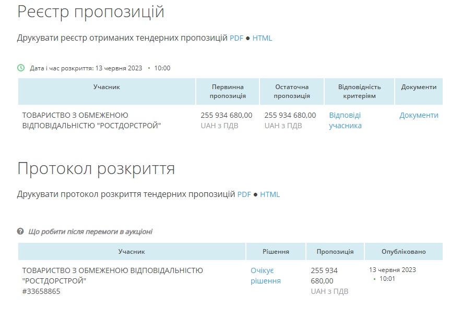Screen dimensions: 462x309
Task: Click 'Відповідність критеріям' column header
Action: tap(359, 91)
